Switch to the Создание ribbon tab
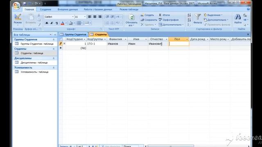Screen dimensions: 262x147 point(45,9)
